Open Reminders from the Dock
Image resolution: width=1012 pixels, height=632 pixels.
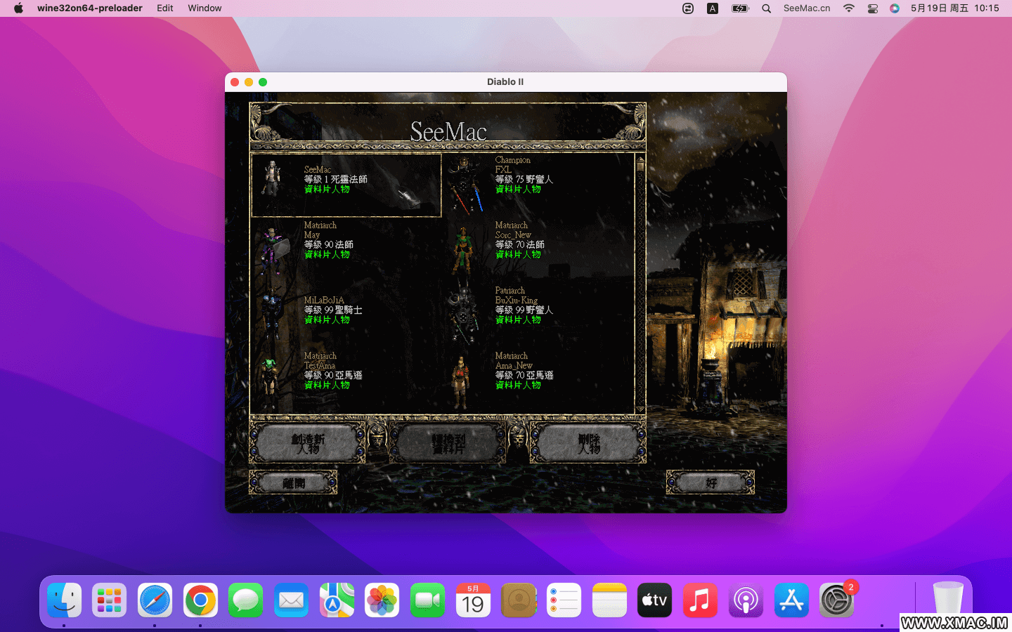tap(564, 600)
